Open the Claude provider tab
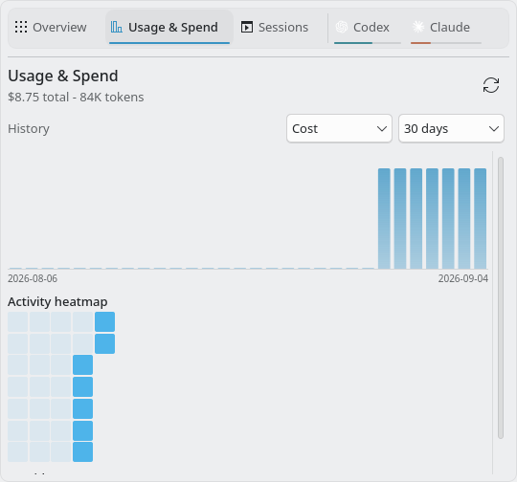 [x=446, y=28]
